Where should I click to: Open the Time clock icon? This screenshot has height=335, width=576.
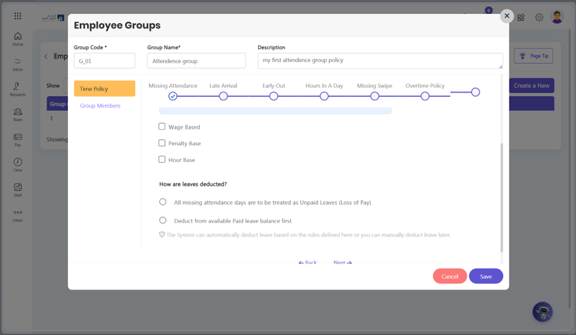(17, 162)
